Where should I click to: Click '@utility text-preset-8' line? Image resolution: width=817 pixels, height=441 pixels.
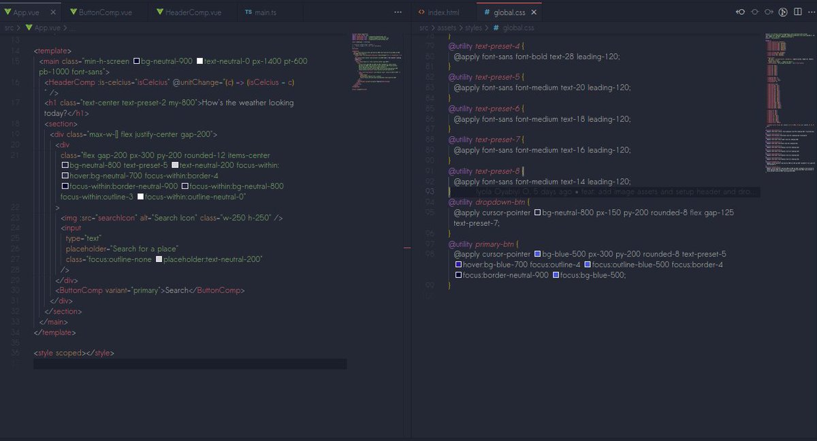click(486, 171)
